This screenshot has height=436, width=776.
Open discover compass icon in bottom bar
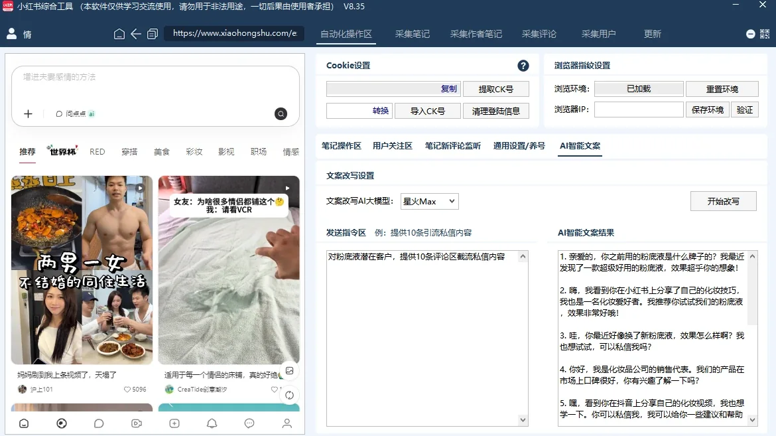pyautogui.click(x=62, y=423)
